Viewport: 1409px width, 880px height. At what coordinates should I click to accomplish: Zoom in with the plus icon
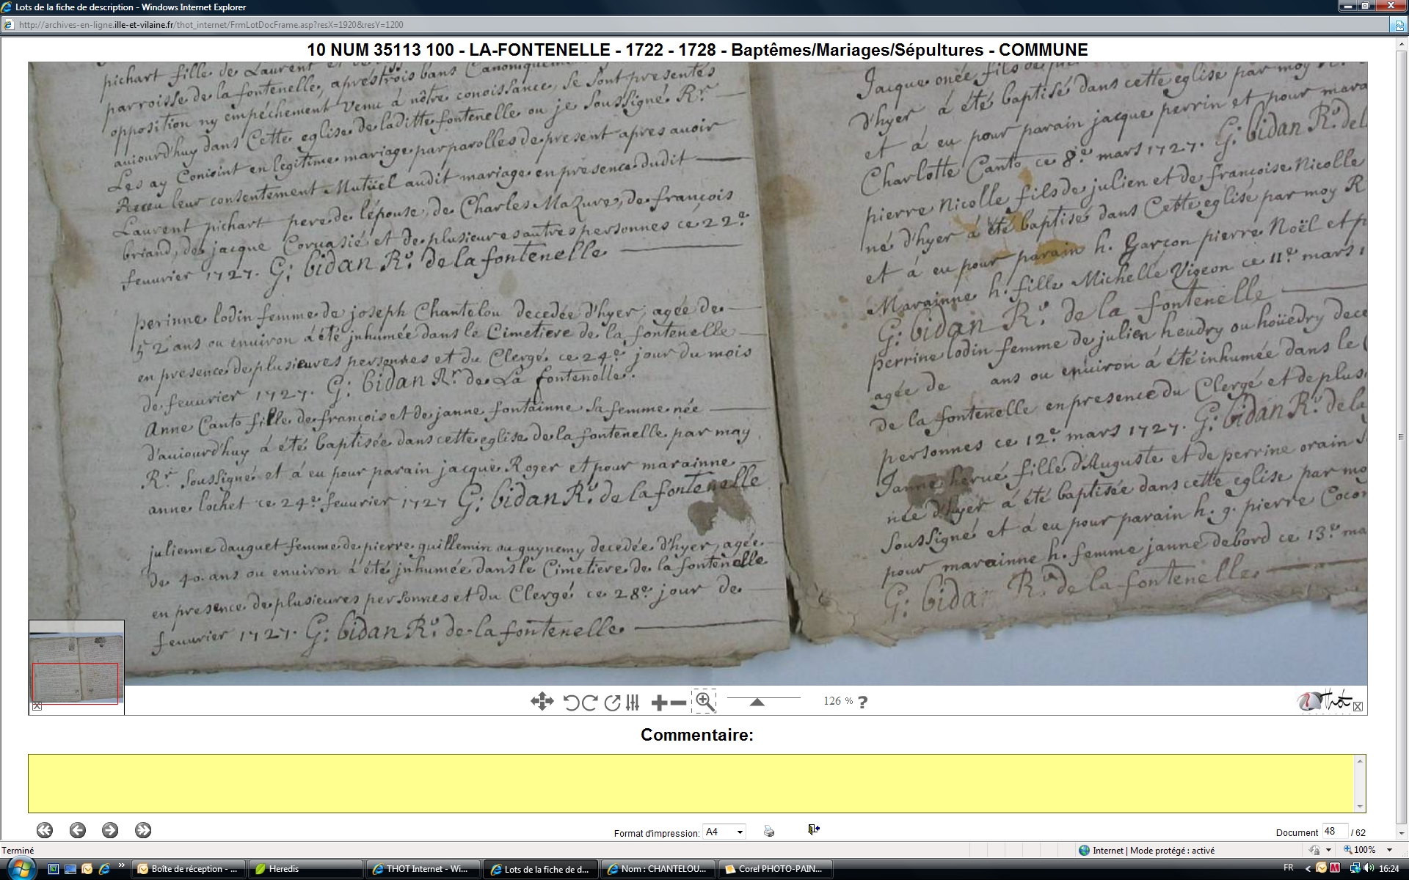pyautogui.click(x=658, y=703)
